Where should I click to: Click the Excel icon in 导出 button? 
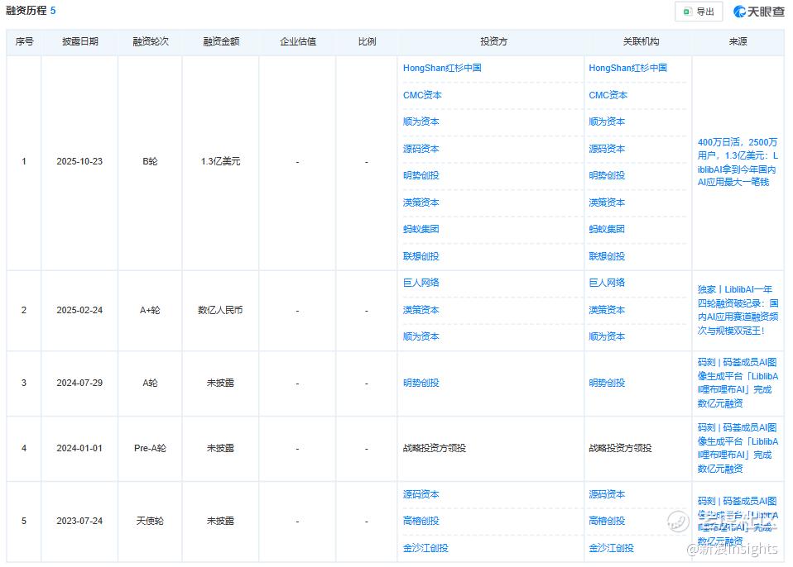pos(687,12)
